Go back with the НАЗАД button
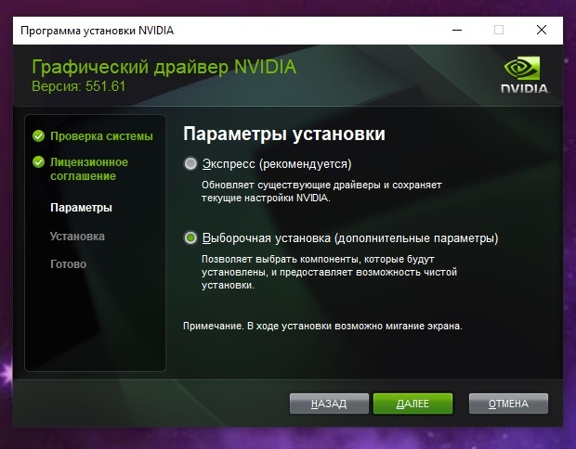Viewport: 576px width, 449px height. 329,404
